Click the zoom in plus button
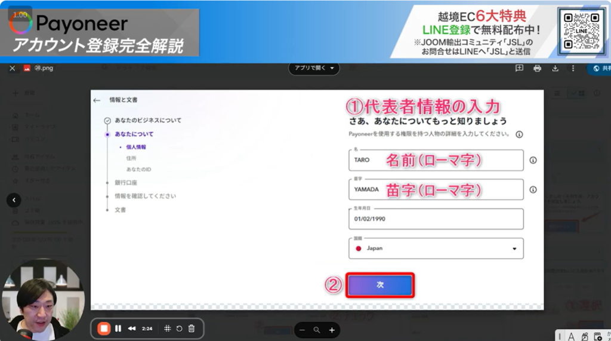611x341 pixels. click(332, 330)
